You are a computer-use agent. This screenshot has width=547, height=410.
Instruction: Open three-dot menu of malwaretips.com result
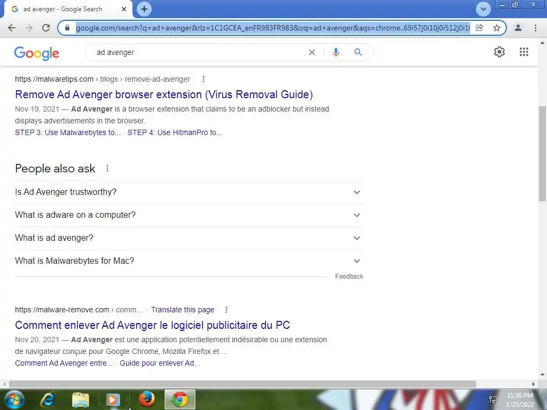[x=204, y=79]
